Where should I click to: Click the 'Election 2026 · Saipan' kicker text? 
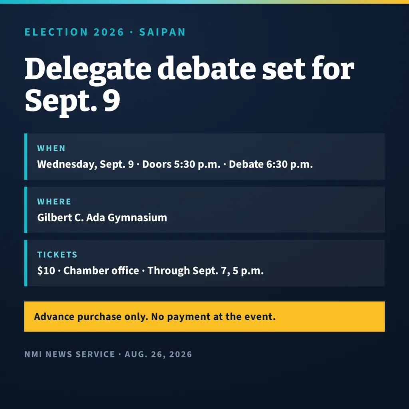click(x=105, y=32)
